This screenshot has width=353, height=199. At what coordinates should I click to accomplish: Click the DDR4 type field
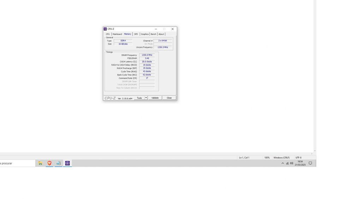[123, 41]
